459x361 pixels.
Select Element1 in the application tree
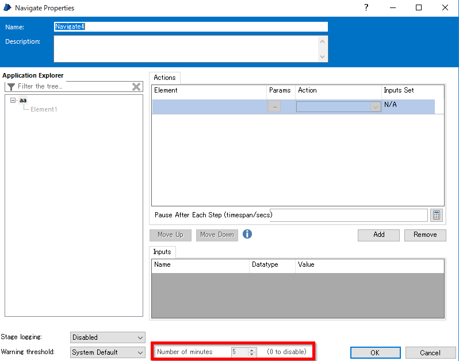44,109
